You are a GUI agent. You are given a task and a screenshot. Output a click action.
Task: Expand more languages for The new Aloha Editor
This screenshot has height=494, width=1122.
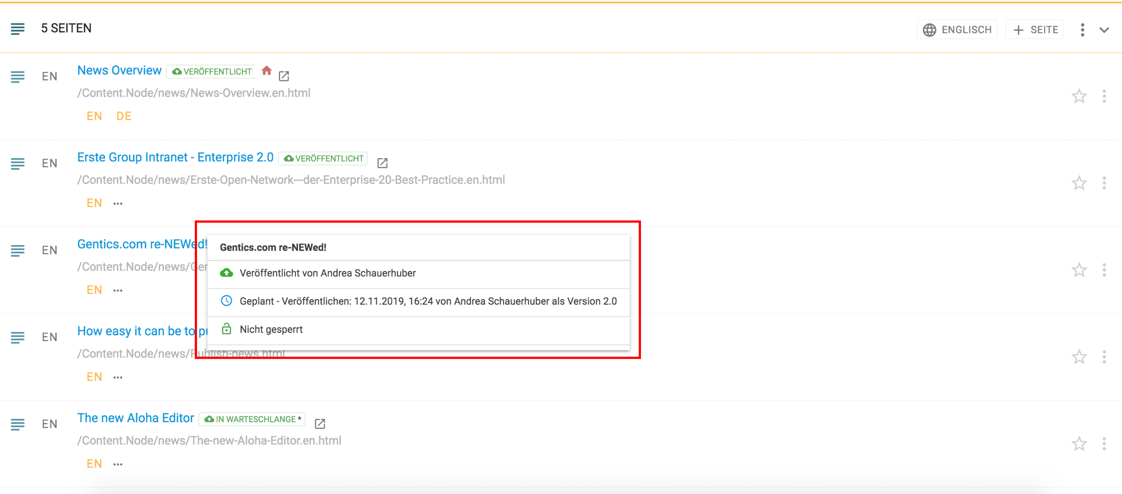(x=118, y=464)
